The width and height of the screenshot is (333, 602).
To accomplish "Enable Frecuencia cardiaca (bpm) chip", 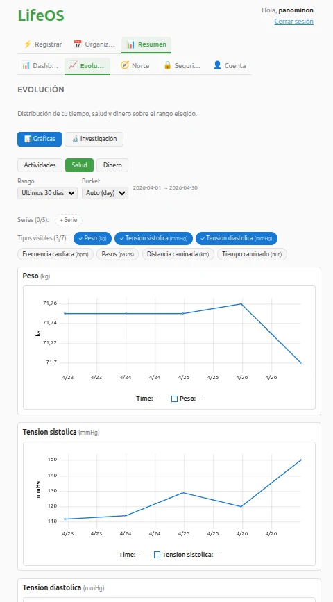I will point(55,254).
